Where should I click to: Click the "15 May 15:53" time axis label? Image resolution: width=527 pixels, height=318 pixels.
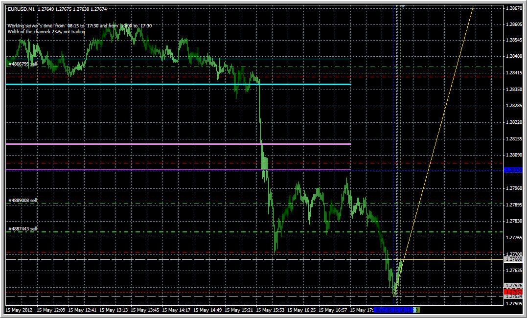pyautogui.click(x=270, y=310)
